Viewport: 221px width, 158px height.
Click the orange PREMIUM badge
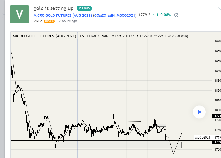[49, 21]
